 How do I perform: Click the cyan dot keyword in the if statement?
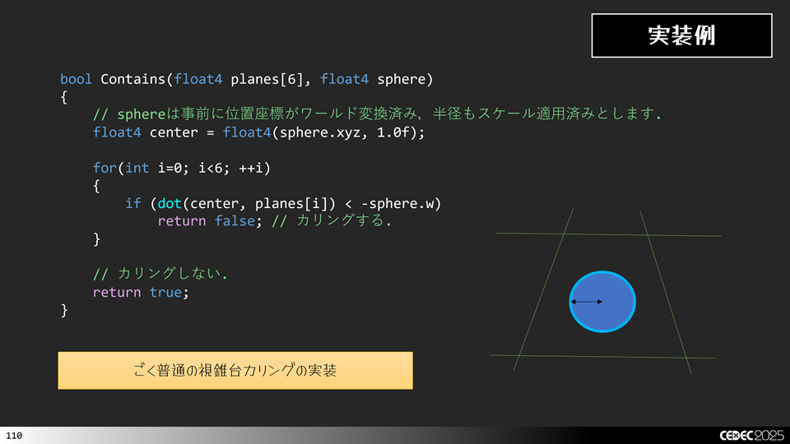coord(169,203)
